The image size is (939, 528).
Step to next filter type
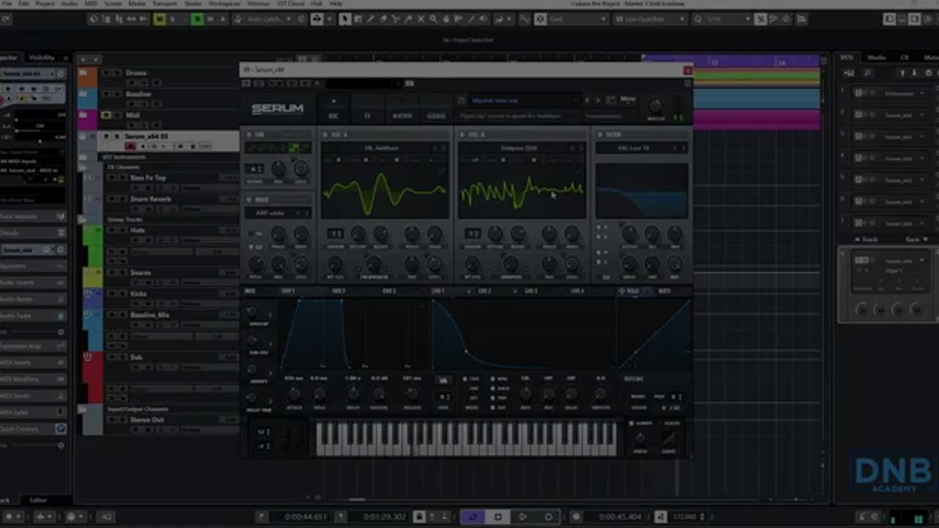684,148
